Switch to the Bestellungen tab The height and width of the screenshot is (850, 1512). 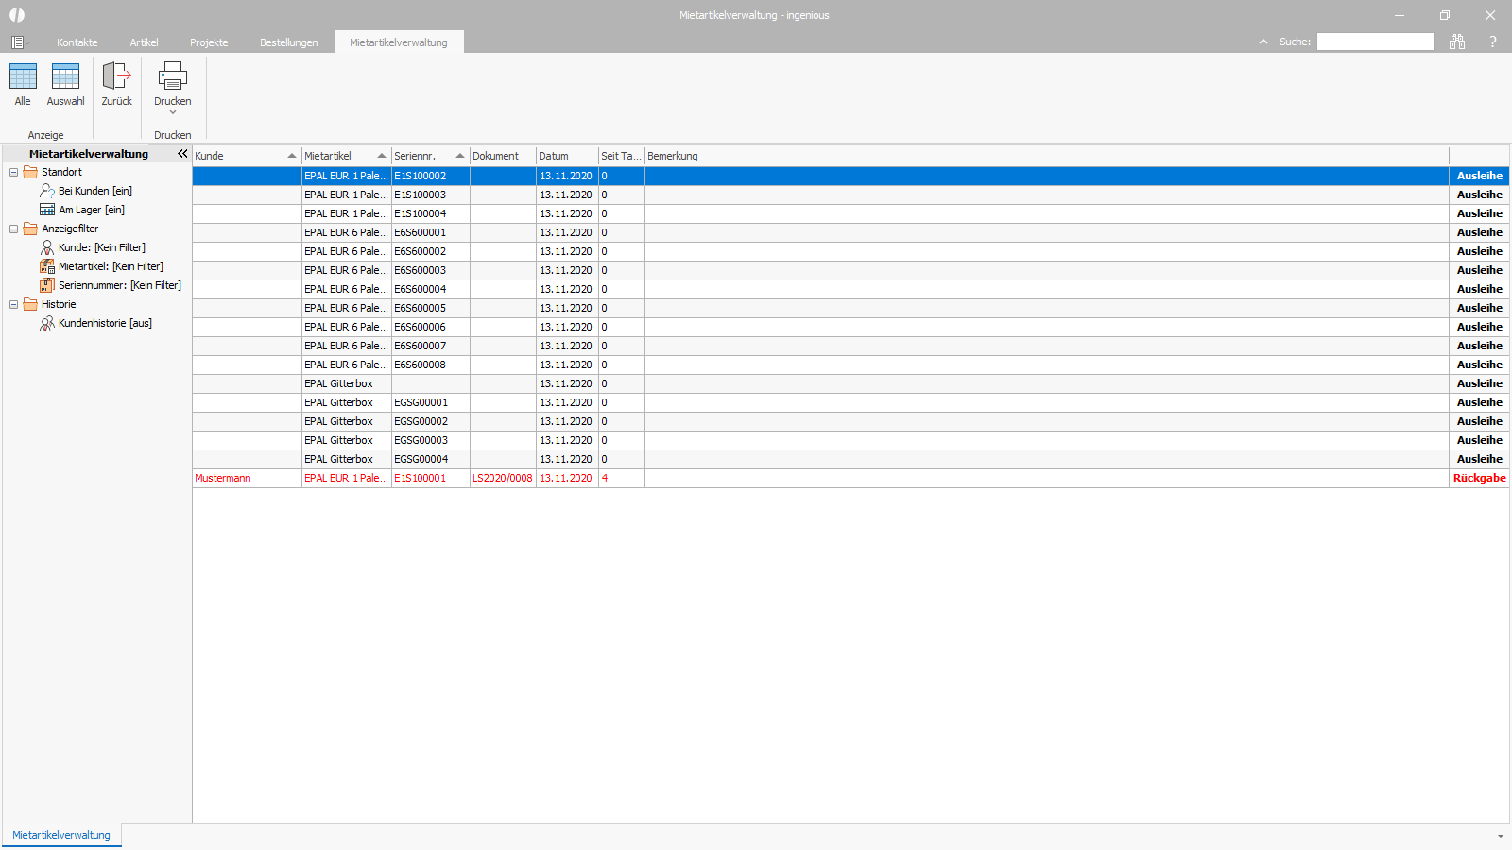(289, 42)
